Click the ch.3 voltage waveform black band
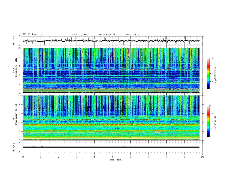Viewport: 228px width, 176px height. coord(111,147)
